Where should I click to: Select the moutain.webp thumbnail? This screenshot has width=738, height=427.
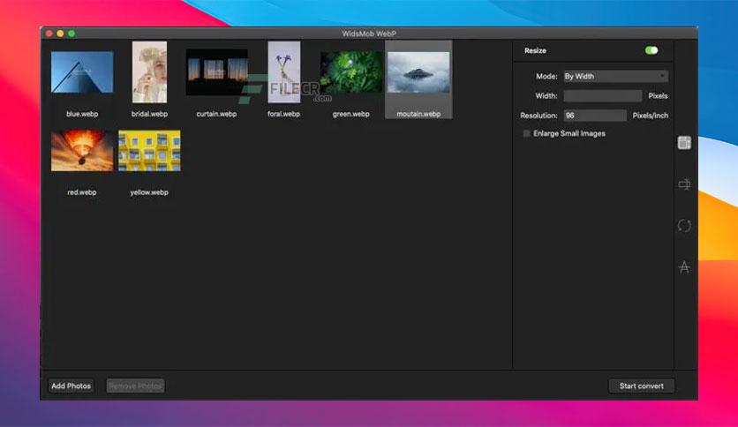coord(418,72)
